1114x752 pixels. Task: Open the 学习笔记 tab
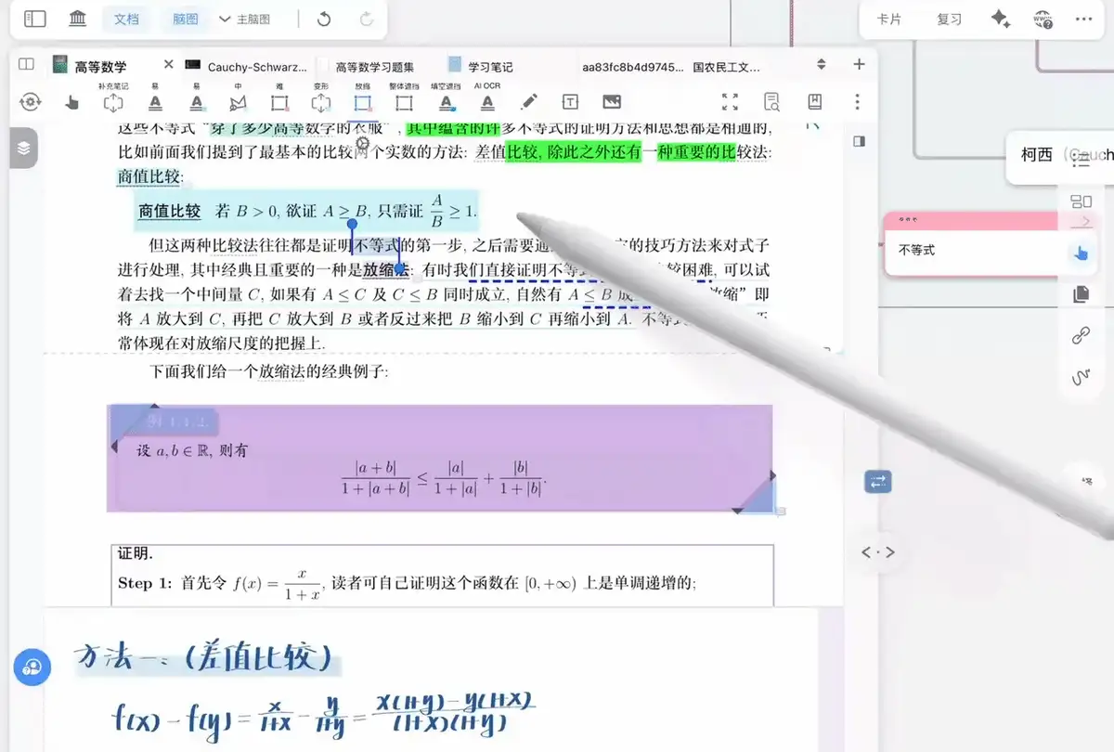481,66
